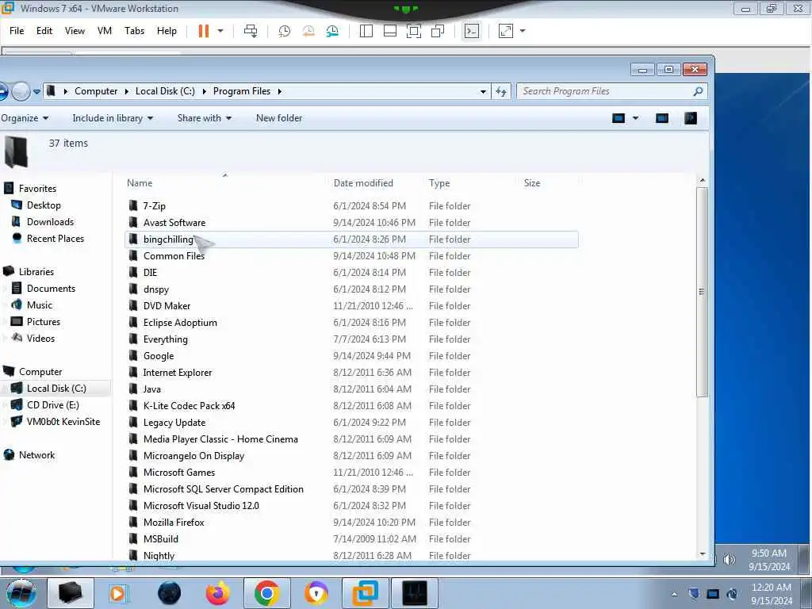Open the media player taskbar icon
Image resolution: width=812 pixels, height=609 pixels.
pos(118,593)
